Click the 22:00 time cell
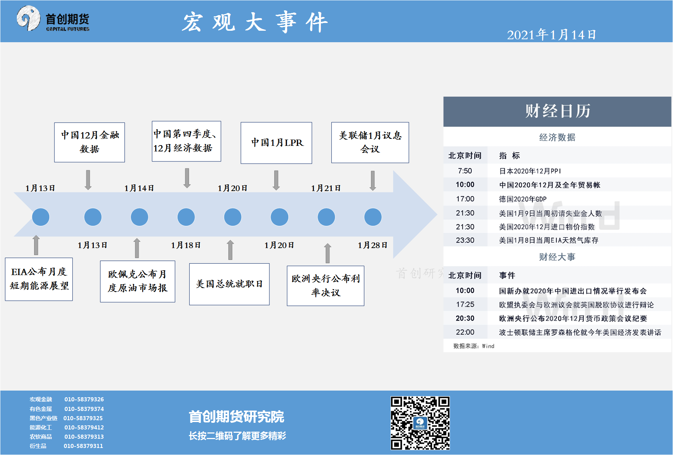Image resolution: width=673 pixels, height=455 pixels. point(465,332)
